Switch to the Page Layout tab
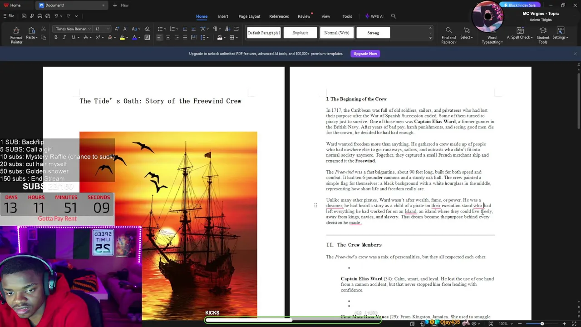The width and height of the screenshot is (581, 327). pyautogui.click(x=249, y=16)
